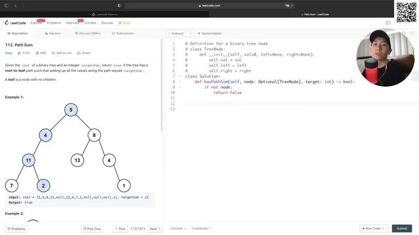The image size is (419, 235).
Task: Click tree node 8 in Example 1
Action: click(94, 135)
